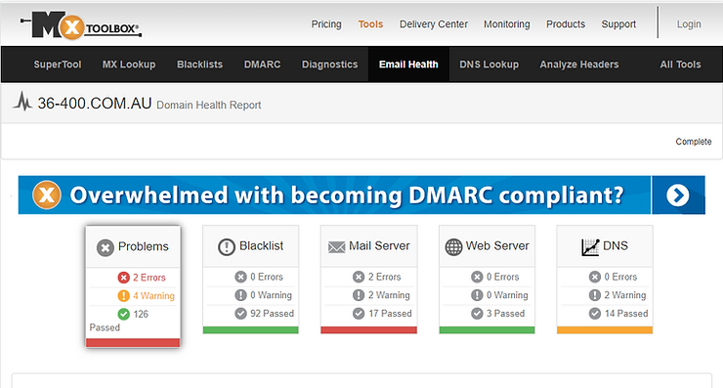Select the Problems summary card title
Viewport: 723px width, 388px height.
tap(144, 246)
